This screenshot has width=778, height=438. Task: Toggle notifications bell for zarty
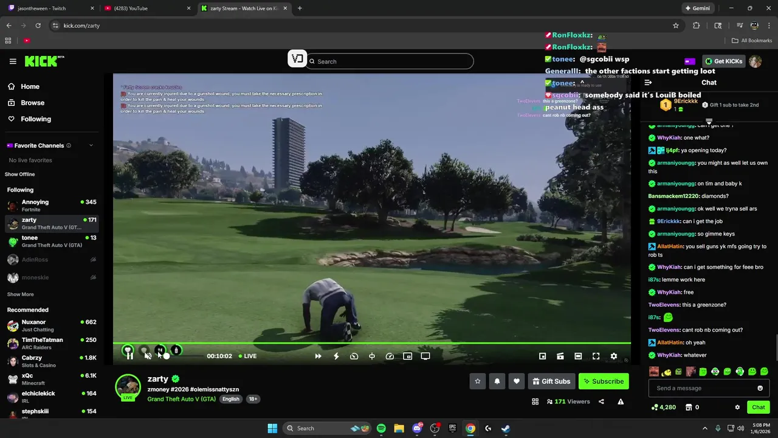tap(497, 381)
